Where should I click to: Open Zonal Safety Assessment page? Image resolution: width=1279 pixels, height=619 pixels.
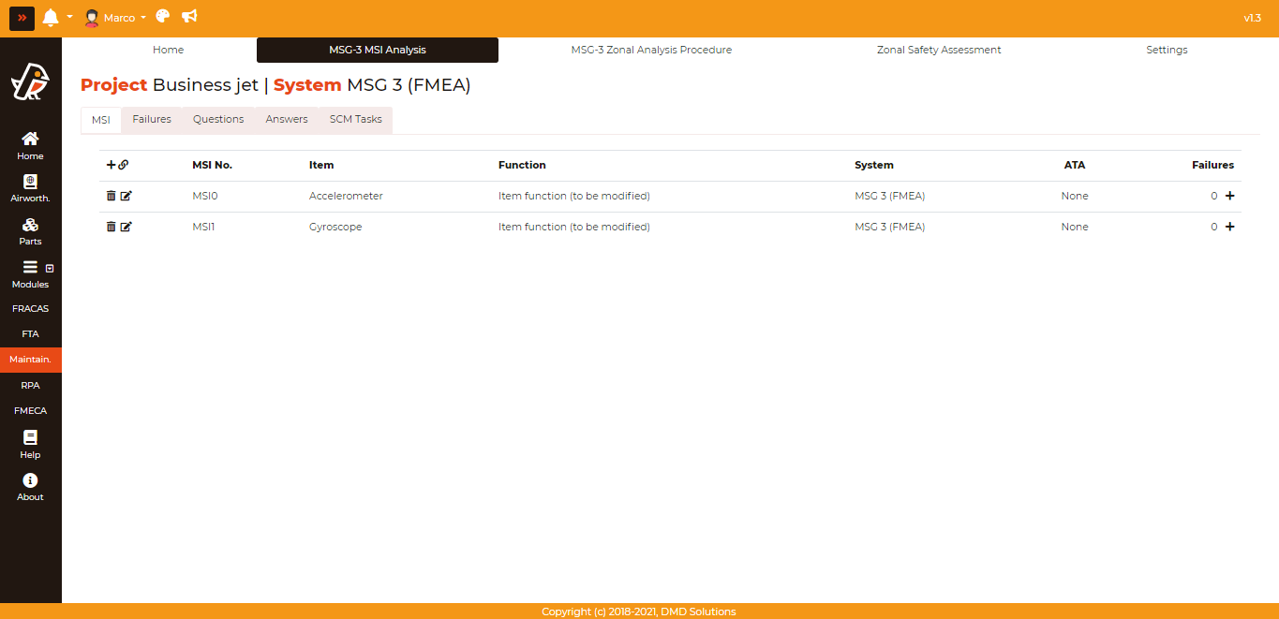pyautogui.click(x=939, y=50)
